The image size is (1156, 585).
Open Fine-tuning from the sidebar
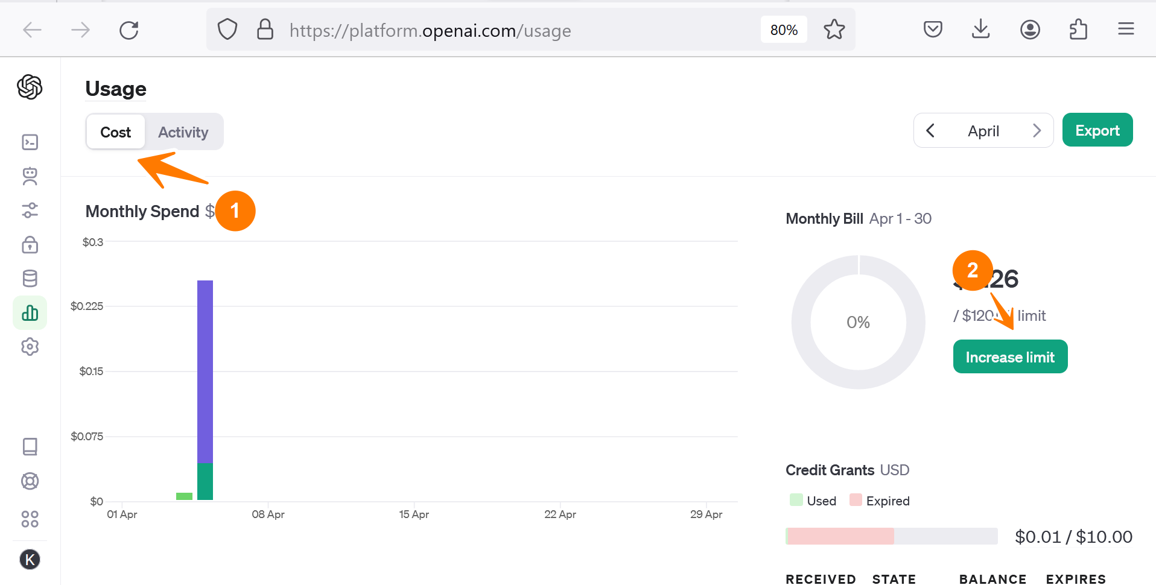pos(30,210)
